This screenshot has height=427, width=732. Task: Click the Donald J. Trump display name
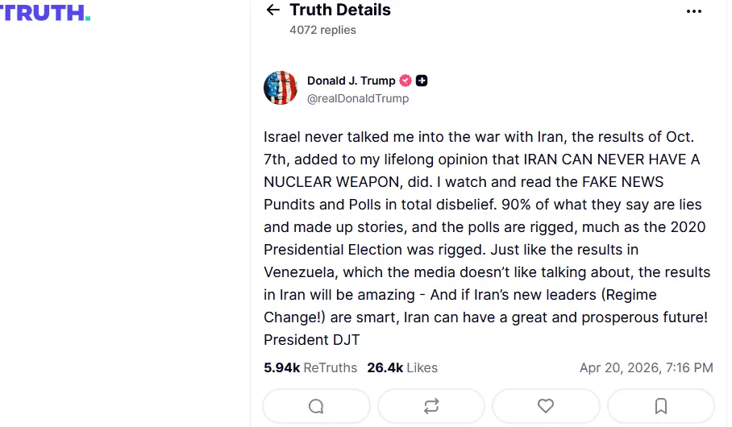click(351, 81)
